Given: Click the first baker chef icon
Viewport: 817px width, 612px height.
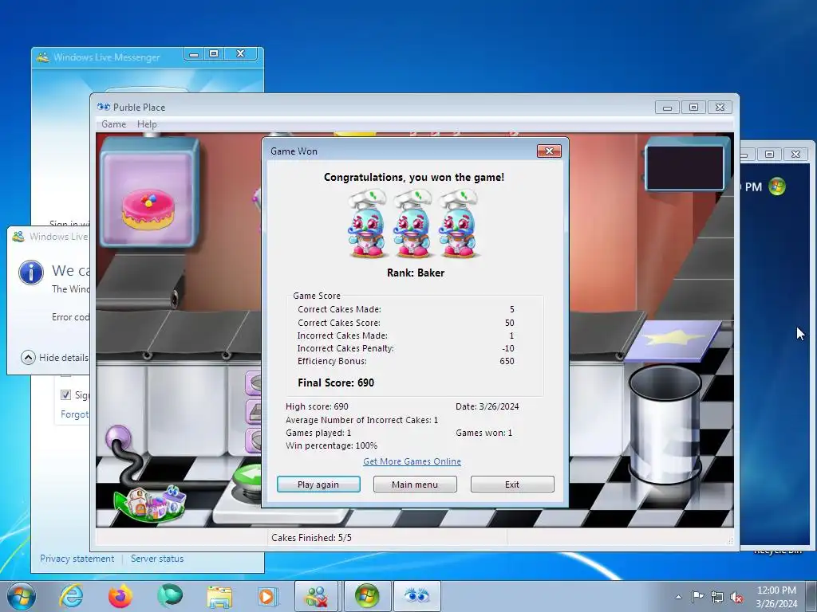Looking at the screenshot, I should pos(367,224).
